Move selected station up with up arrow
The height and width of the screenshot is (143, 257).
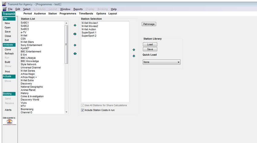click(134, 50)
